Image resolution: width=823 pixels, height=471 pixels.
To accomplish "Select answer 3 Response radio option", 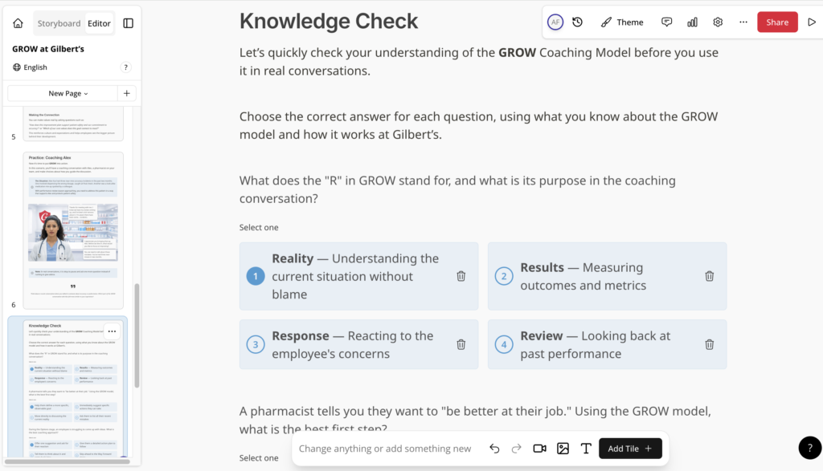I will tap(255, 345).
